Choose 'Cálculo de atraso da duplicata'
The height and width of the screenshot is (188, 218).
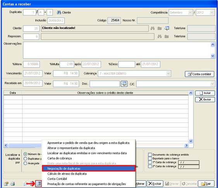pyautogui.click(x=89, y=174)
